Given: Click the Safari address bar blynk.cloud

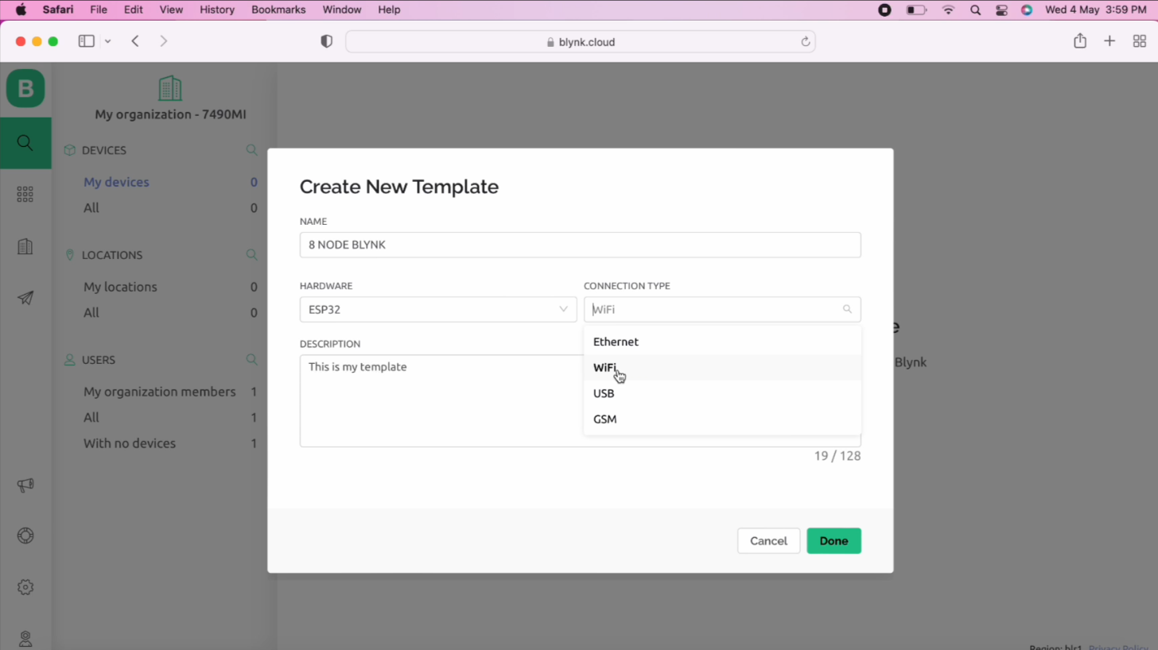Looking at the screenshot, I should (x=581, y=42).
